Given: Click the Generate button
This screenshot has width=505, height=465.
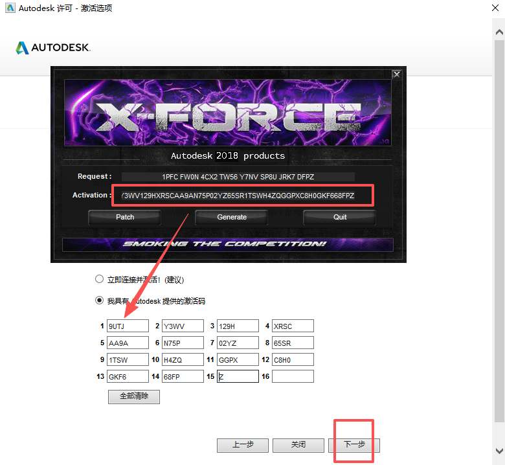Looking at the screenshot, I should click(x=232, y=217).
